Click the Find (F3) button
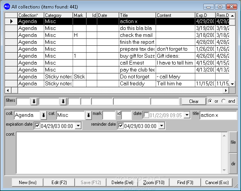Viewport: 241px width, 191px height. pyautogui.click(x=185, y=183)
